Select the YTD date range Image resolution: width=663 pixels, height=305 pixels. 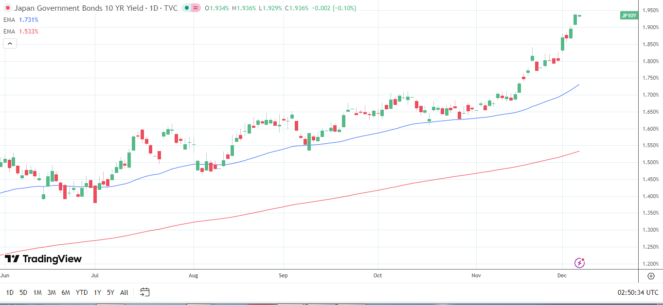click(82, 292)
